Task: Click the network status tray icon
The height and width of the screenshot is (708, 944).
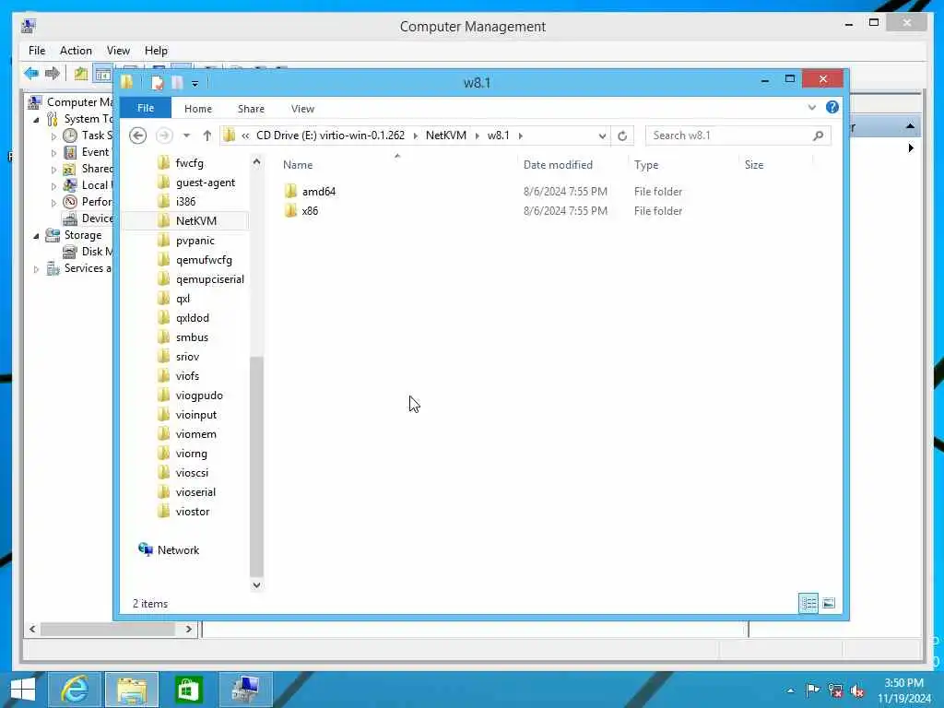Action: pyautogui.click(x=835, y=690)
